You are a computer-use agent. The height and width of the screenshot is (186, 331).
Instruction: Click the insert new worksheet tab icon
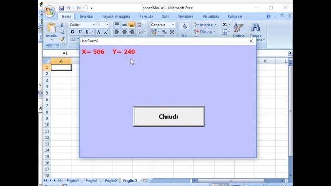[x=145, y=180]
